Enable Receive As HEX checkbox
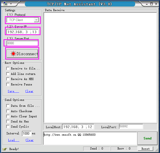 [x=8, y=79]
